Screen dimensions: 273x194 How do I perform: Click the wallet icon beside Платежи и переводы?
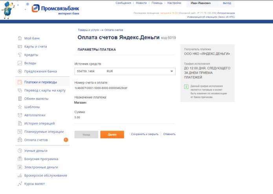[x=20, y=82]
